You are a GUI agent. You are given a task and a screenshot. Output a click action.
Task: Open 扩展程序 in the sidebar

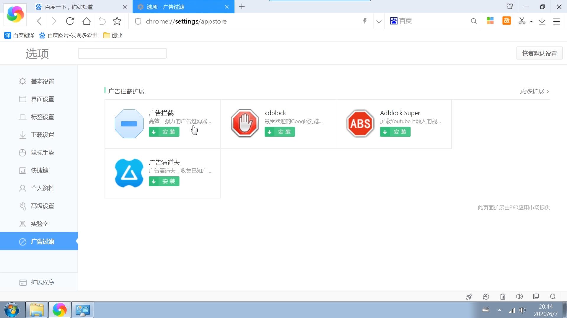[42, 282]
